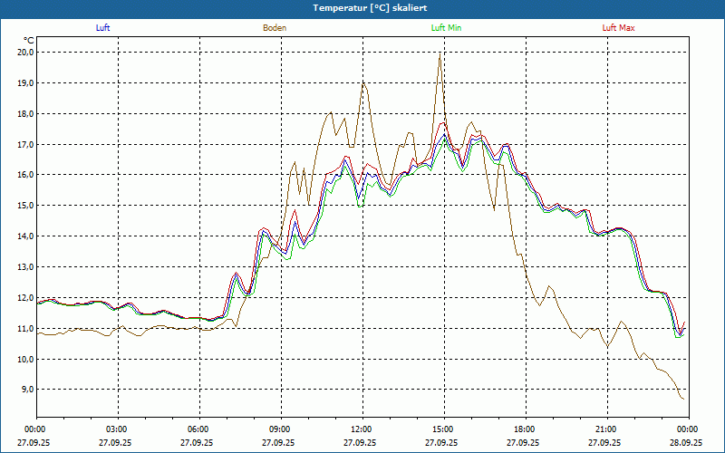Click the 'Luft' legend label
Viewport: 725px width, 453px height.
(102, 27)
